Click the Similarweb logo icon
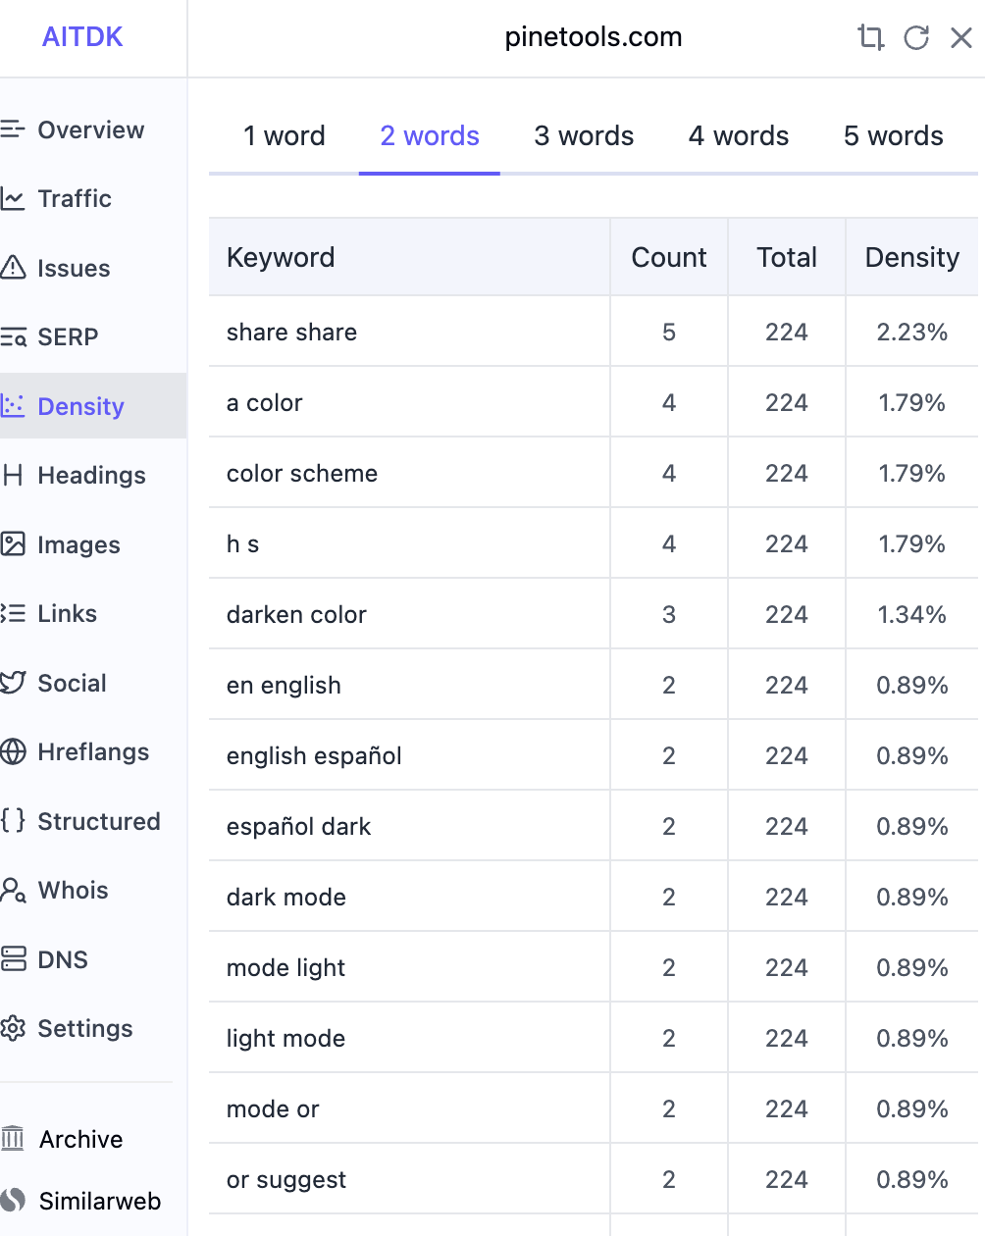The height and width of the screenshot is (1236, 985). tap(13, 1201)
